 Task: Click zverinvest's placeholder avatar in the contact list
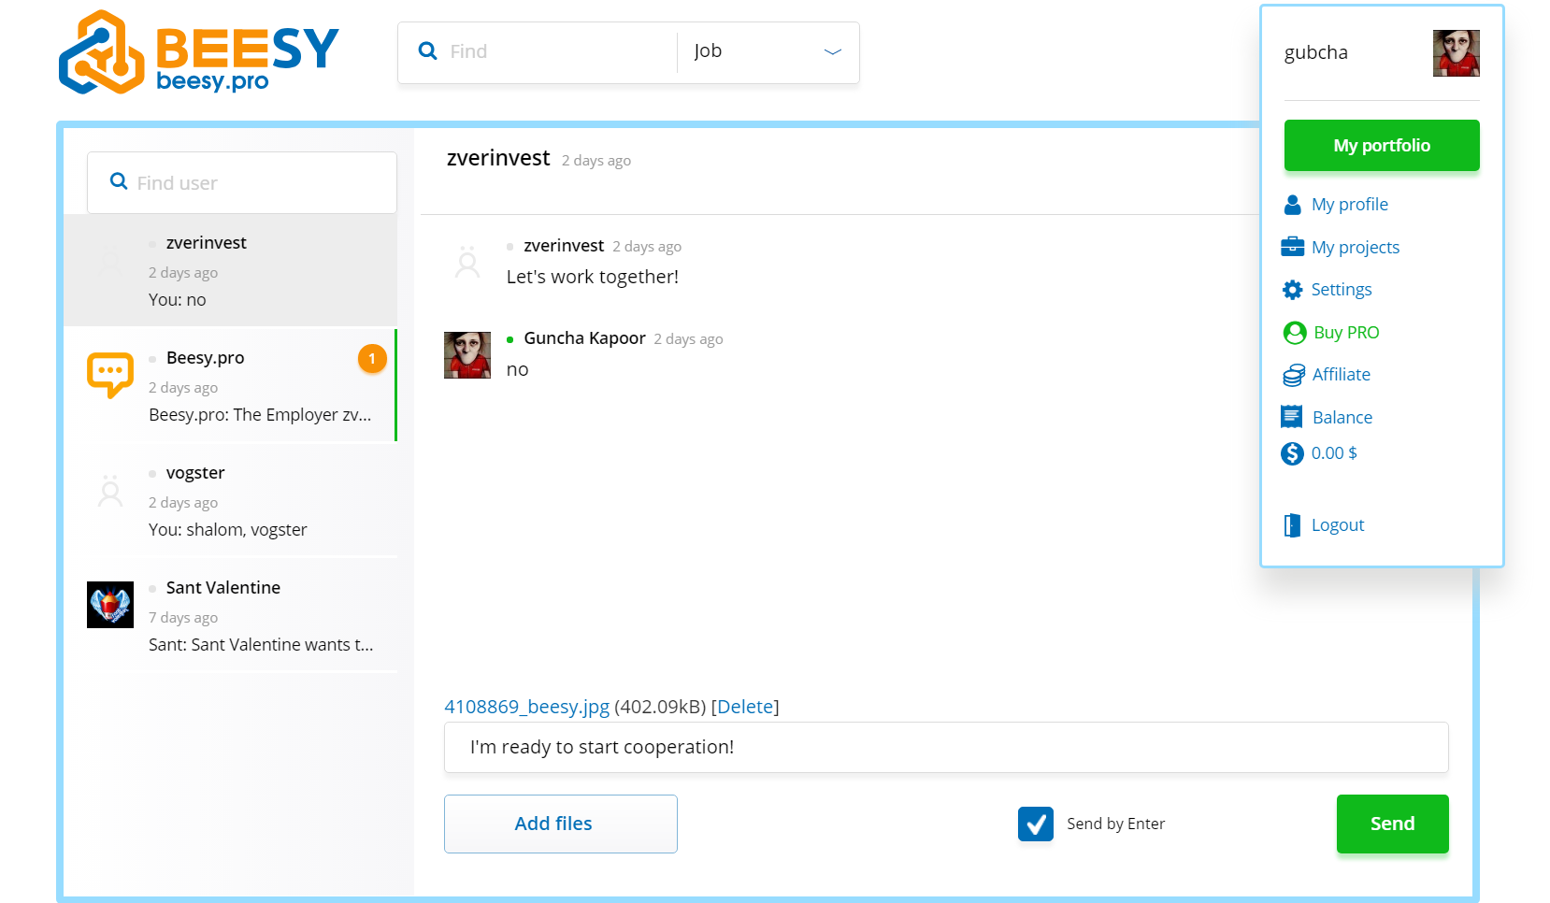coord(110,262)
